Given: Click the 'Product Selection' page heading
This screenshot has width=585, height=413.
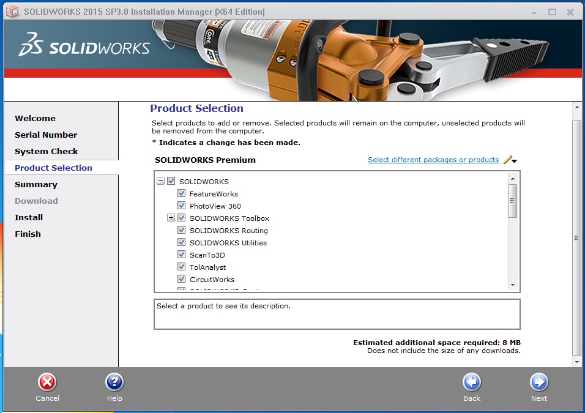Looking at the screenshot, I should tap(196, 108).
